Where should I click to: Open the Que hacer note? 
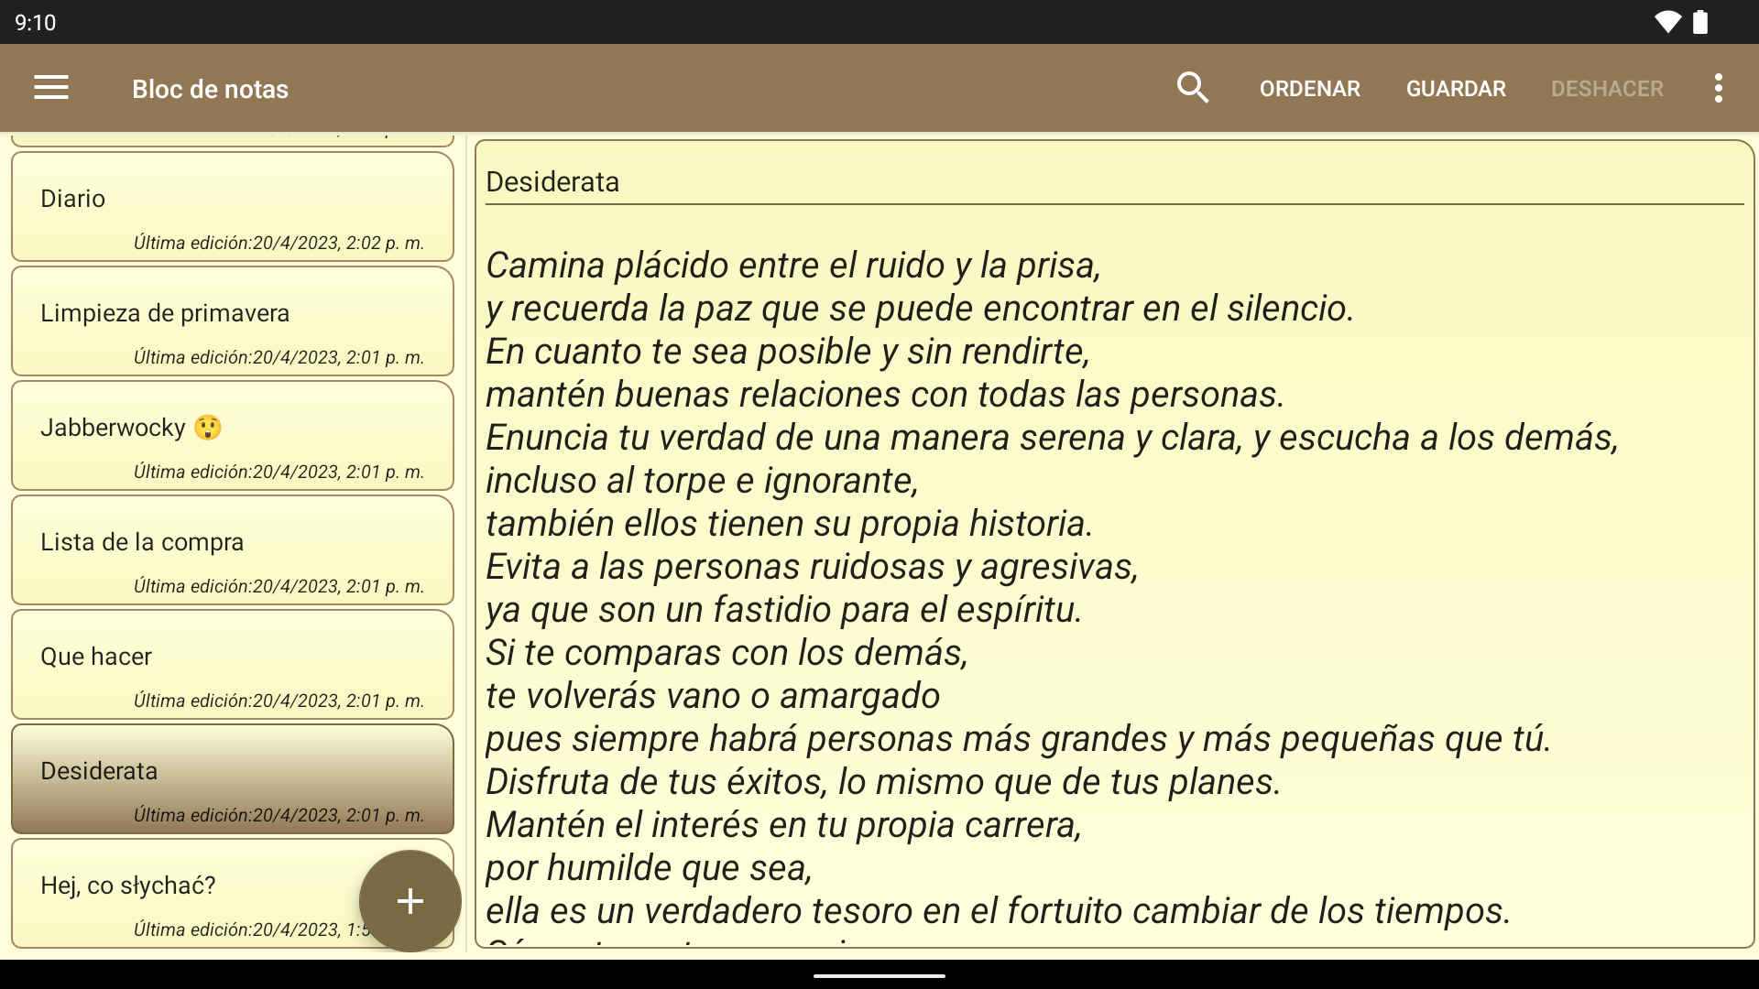232,665
